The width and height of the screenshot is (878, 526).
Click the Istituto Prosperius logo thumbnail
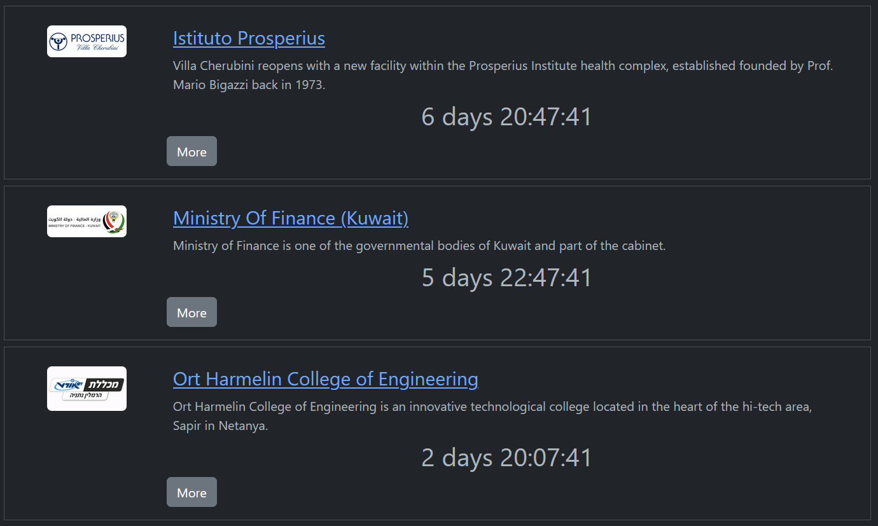(x=87, y=41)
